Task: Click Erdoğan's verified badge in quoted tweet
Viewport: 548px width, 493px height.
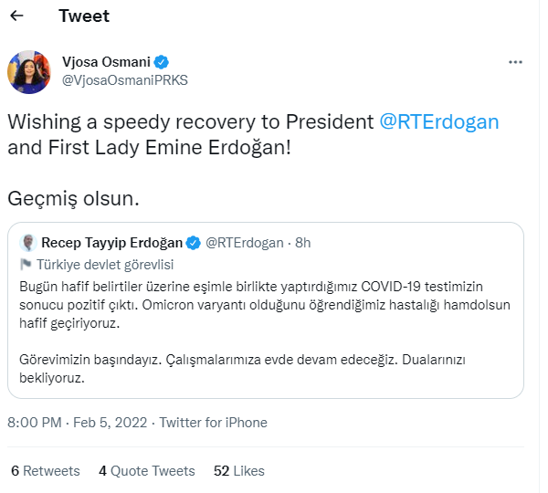Action: 194,242
